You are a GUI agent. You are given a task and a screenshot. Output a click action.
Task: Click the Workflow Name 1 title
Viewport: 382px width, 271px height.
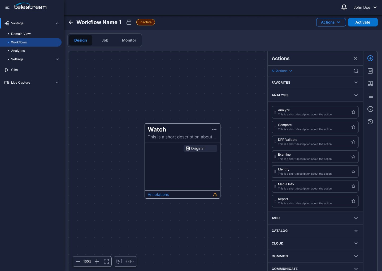coord(99,22)
